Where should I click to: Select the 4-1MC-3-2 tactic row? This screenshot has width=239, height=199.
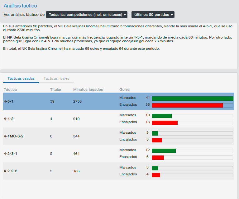point(119,136)
